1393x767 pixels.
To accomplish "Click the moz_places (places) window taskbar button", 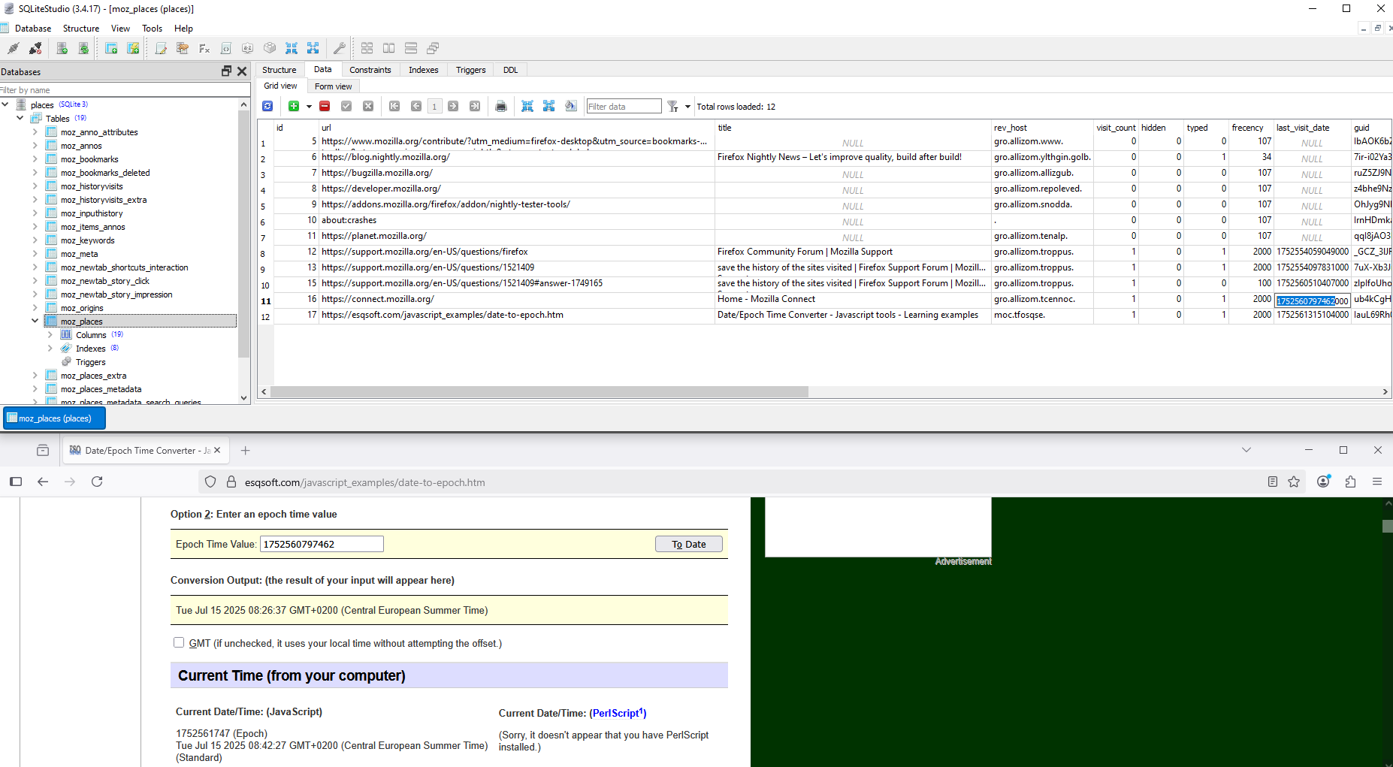I will pyautogui.click(x=54, y=418).
